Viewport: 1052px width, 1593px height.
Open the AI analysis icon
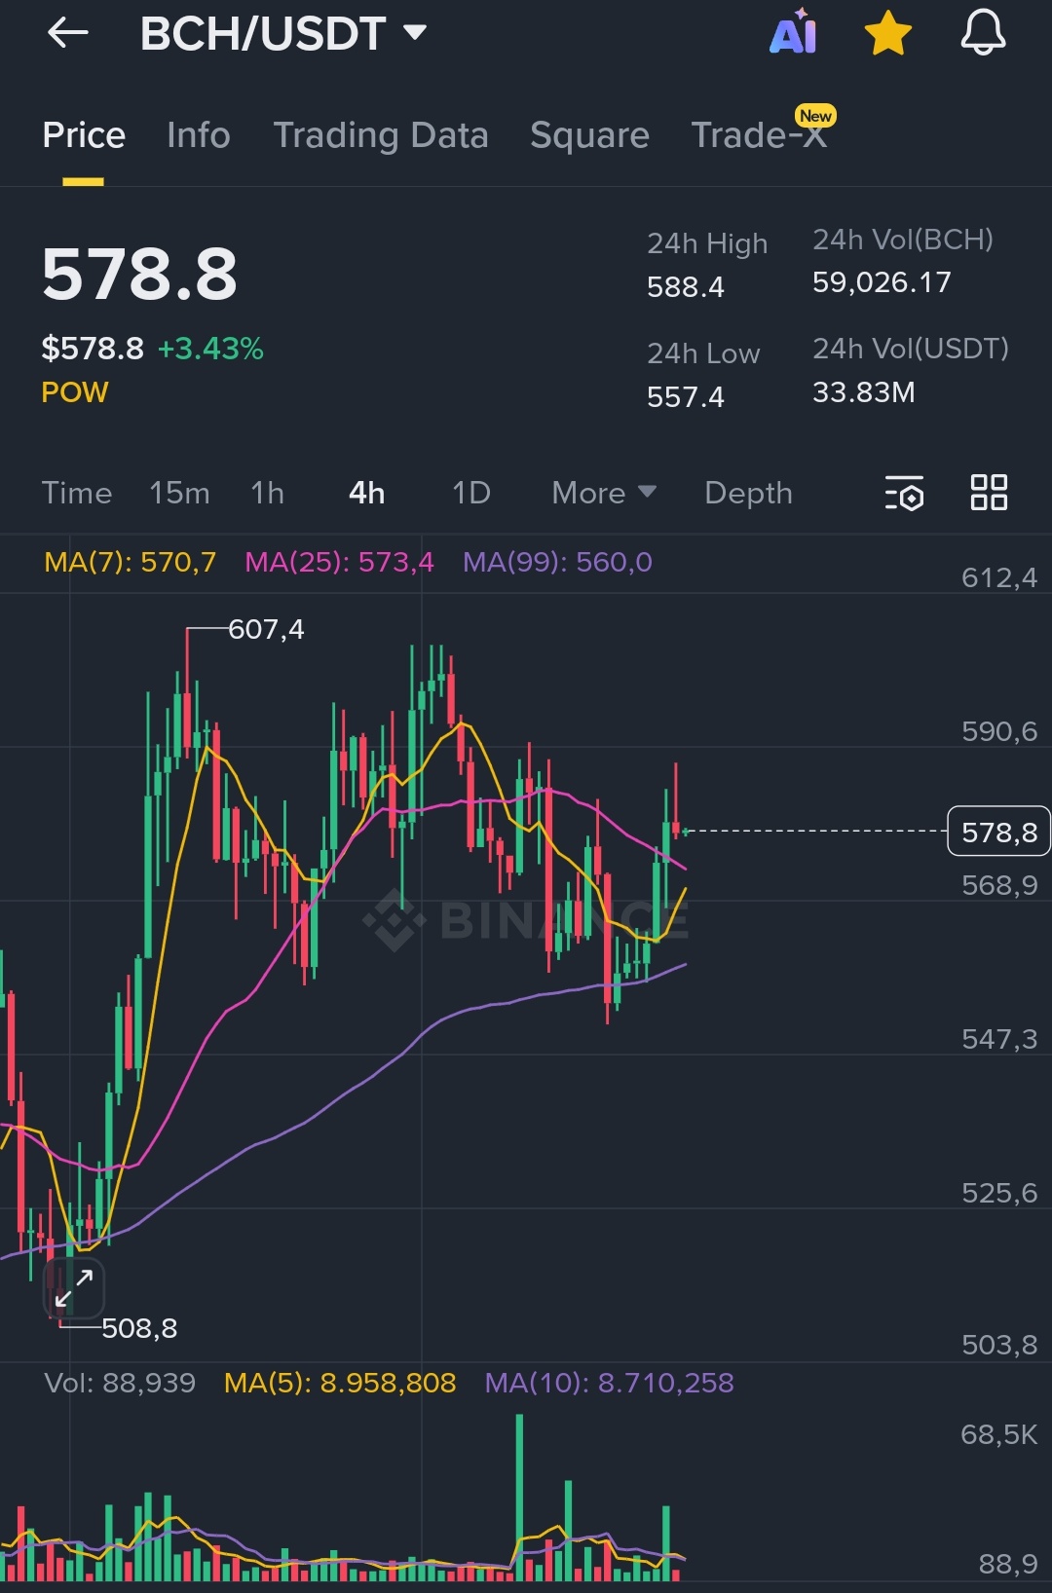[793, 33]
